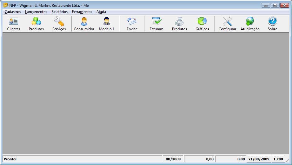The image size is (292, 165).
Task: Select the Modelo 1 invoice icon
Action: (107, 21)
